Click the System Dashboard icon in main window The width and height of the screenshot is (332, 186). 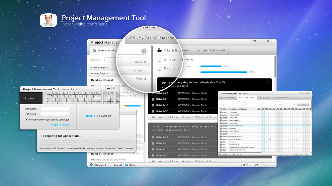point(94,50)
